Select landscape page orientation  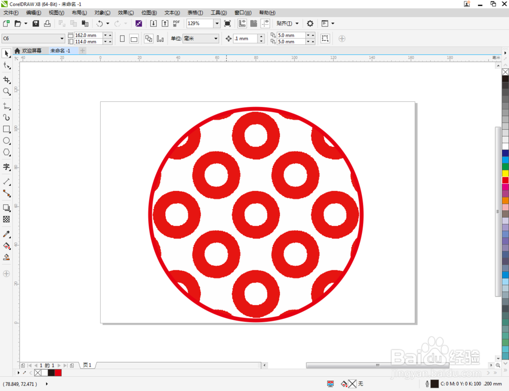pos(134,39)
